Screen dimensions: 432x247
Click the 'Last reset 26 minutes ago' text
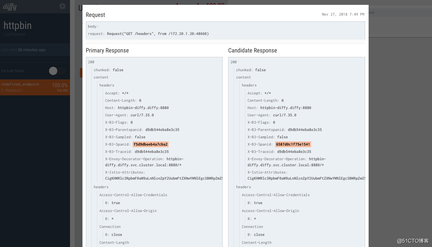[x=23, y=50]
